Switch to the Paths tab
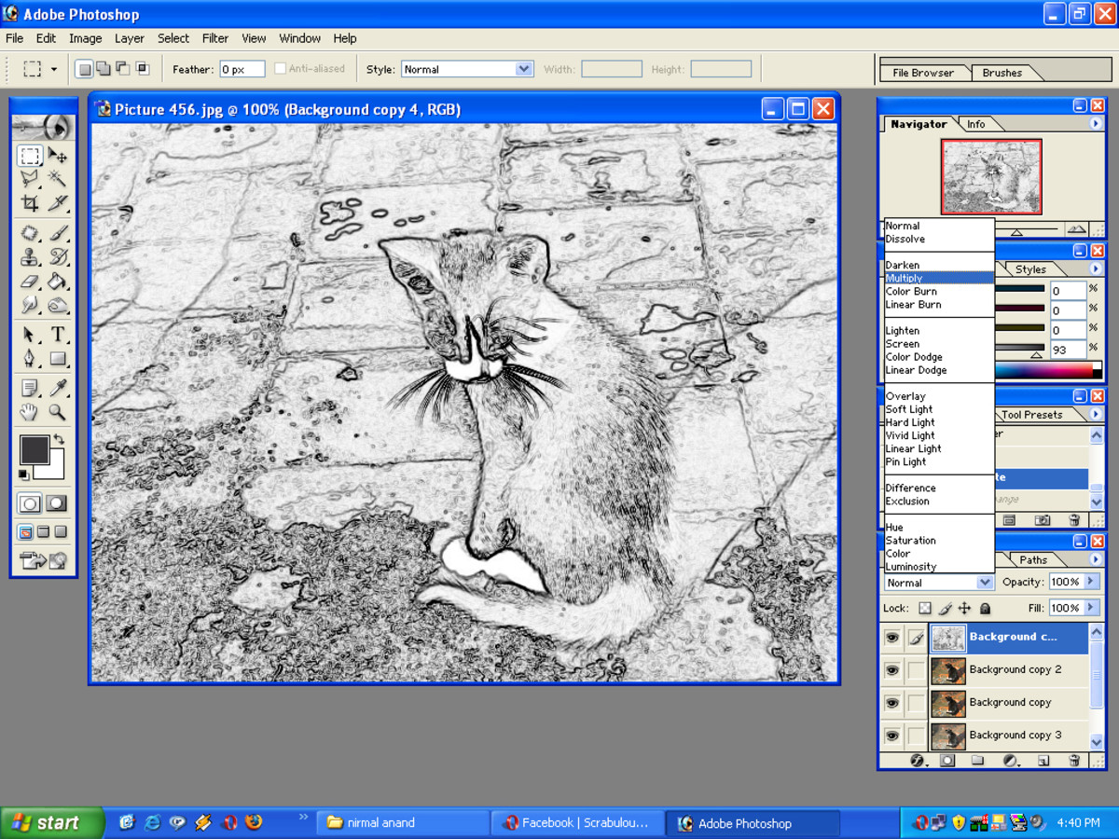 click(1035, 559)
